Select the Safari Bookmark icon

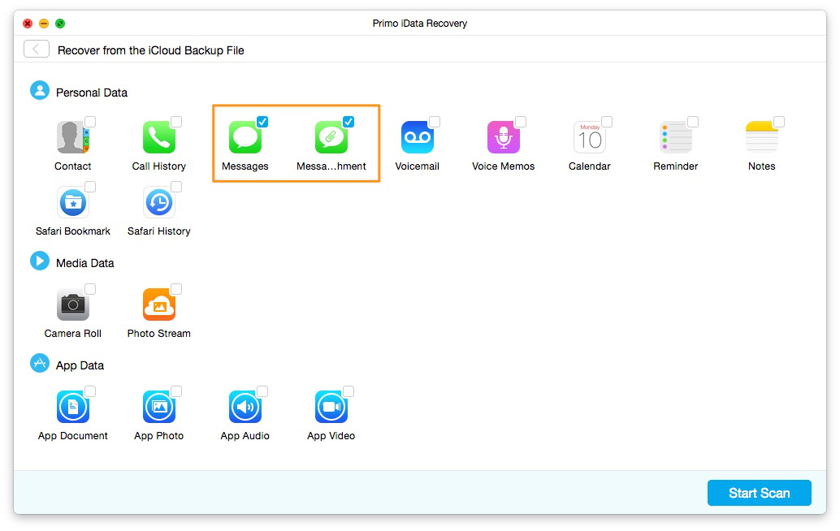click(73, 202)
